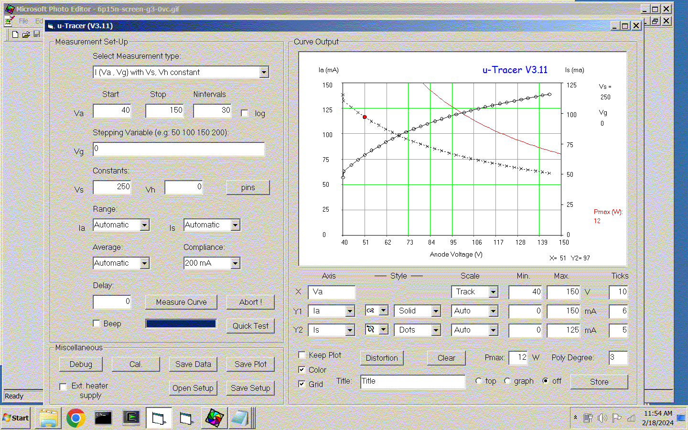
Task: Open File Explorer from the taskbar
Action: 48,418
